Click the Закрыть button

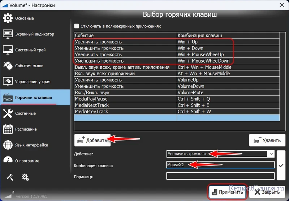tap(268, 192)
